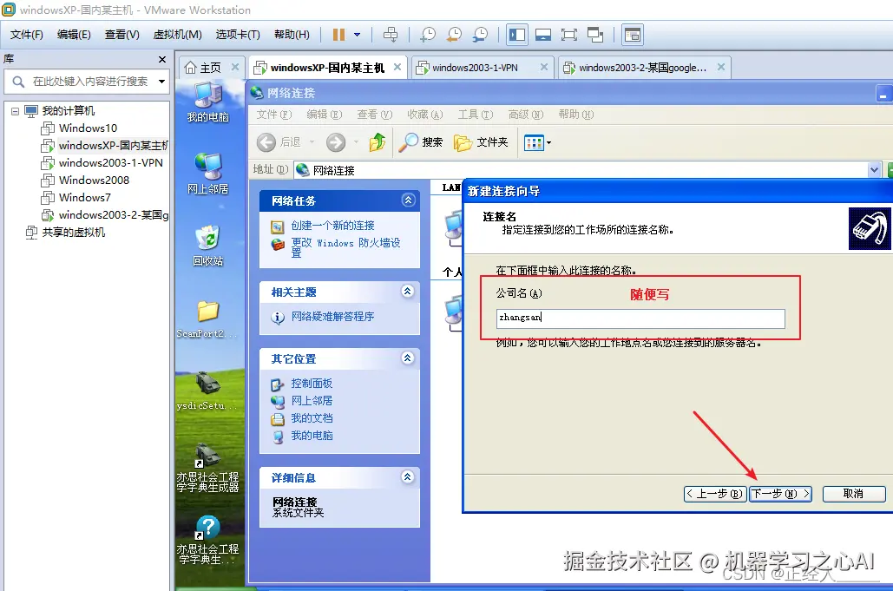Click the 我的电脑 desktop icon
Screen dimensions: 893x591
(208, 102)
